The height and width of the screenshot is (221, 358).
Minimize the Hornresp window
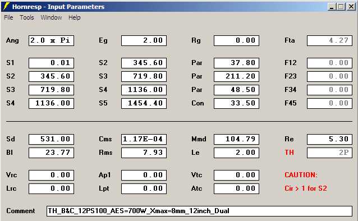tap(332, 7)
